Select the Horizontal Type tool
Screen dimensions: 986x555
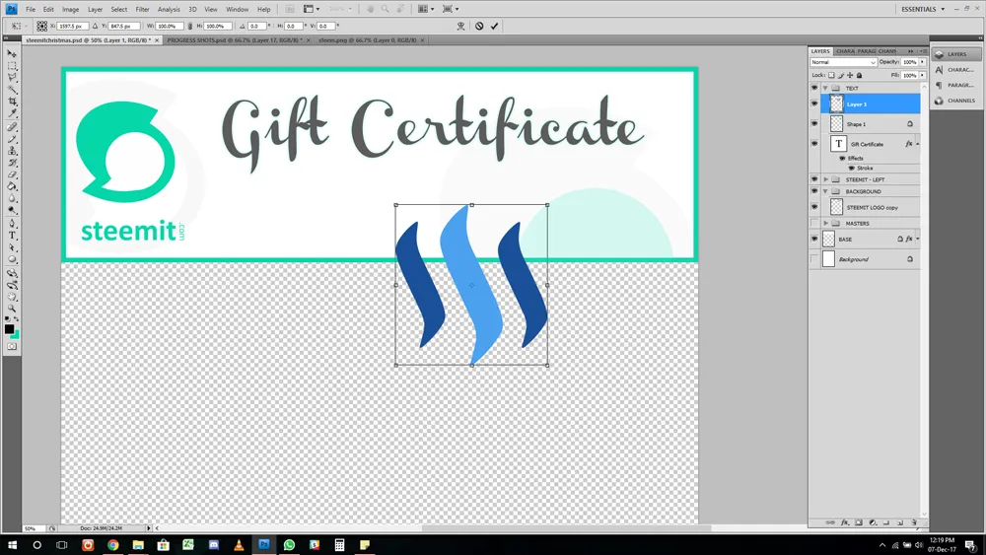[11, 236]
